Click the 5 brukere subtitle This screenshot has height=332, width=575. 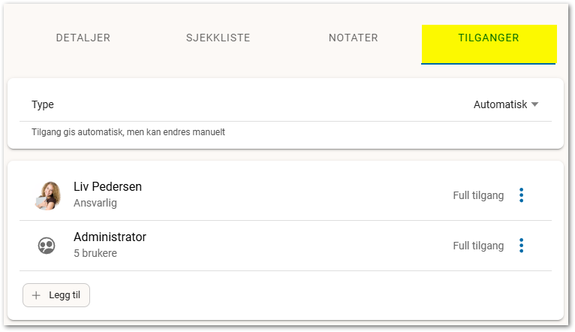tap(95, 253)
